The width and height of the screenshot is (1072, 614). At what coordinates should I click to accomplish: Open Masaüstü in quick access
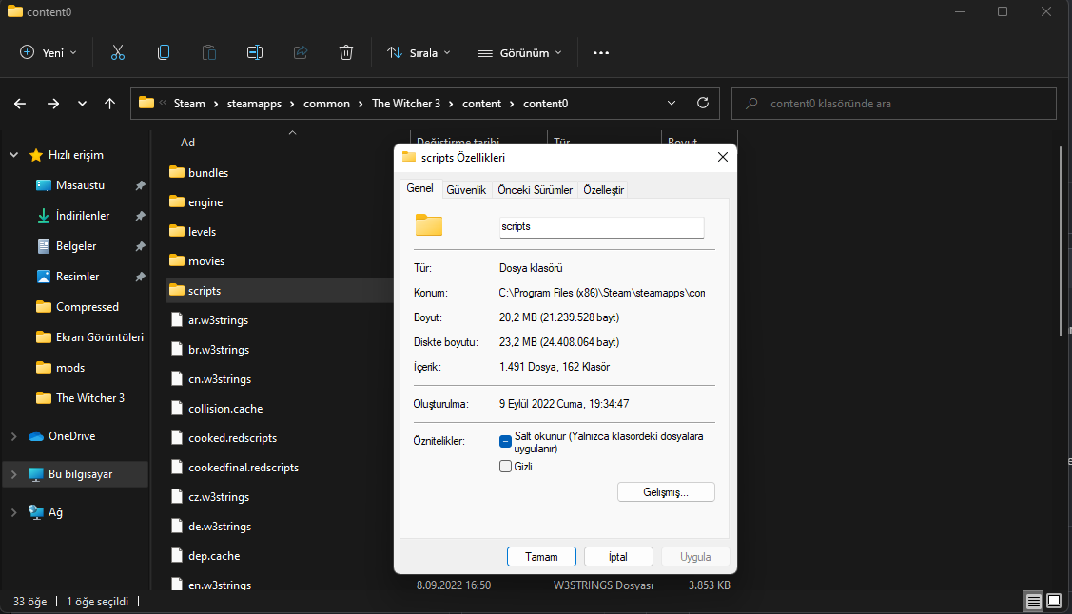[81, 185]
